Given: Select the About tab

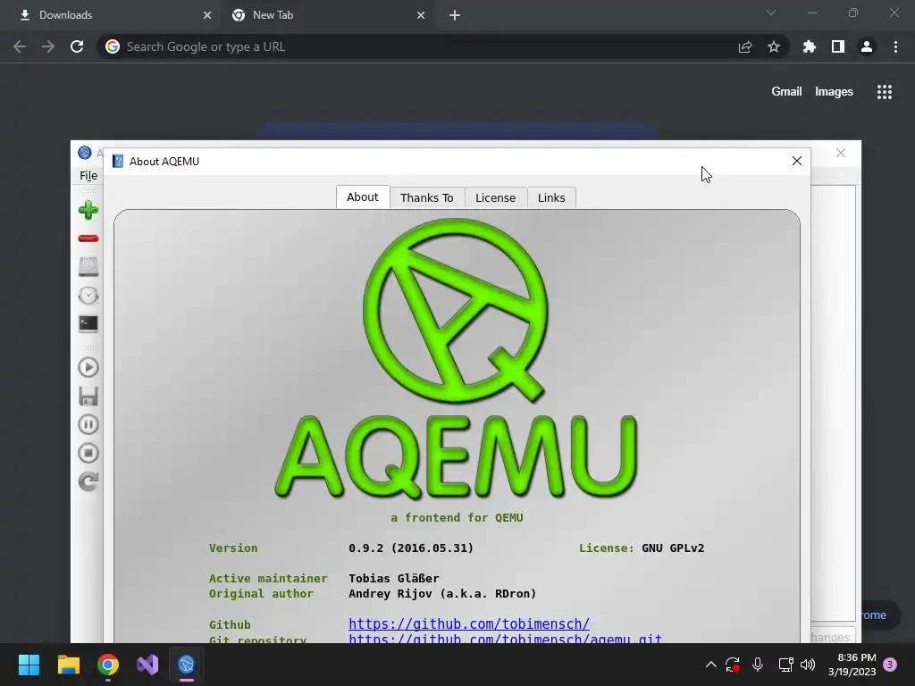Looking at the screenshot, I should 363,197.
